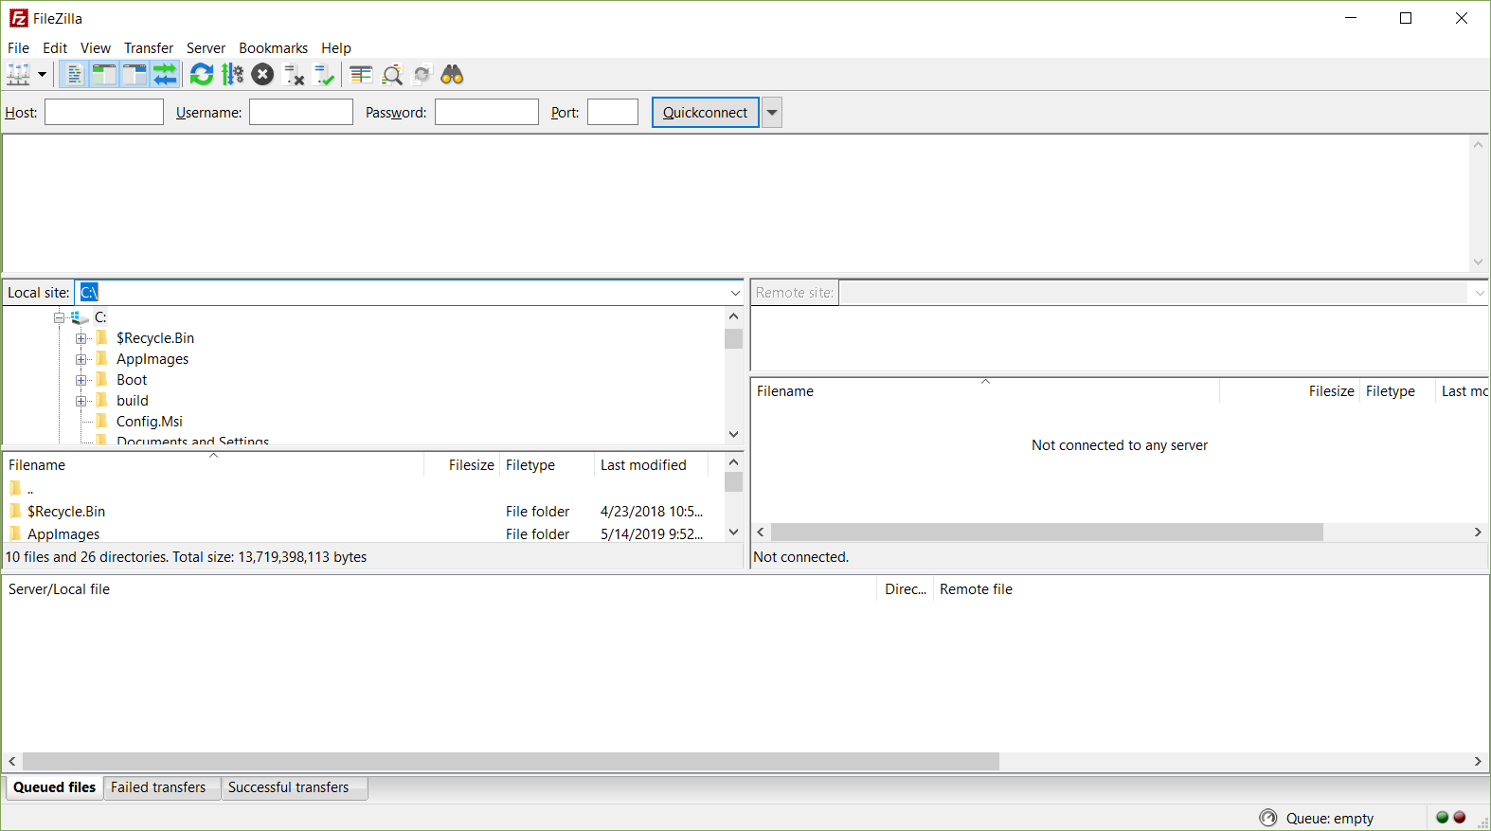Cancel the current operation

[263, 75]
